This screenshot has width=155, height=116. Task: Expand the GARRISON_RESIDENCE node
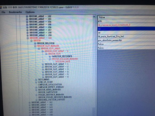point(50,56)
